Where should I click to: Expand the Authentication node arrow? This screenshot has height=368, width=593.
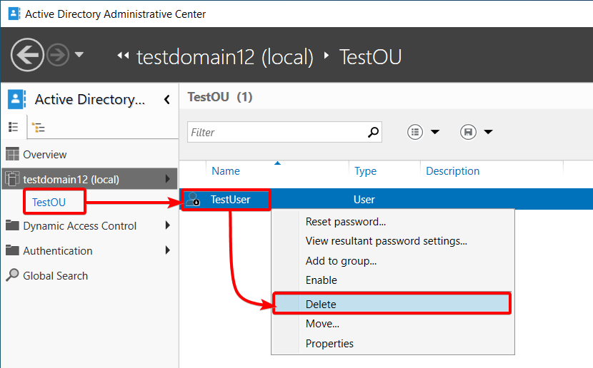tap(167, 250)
